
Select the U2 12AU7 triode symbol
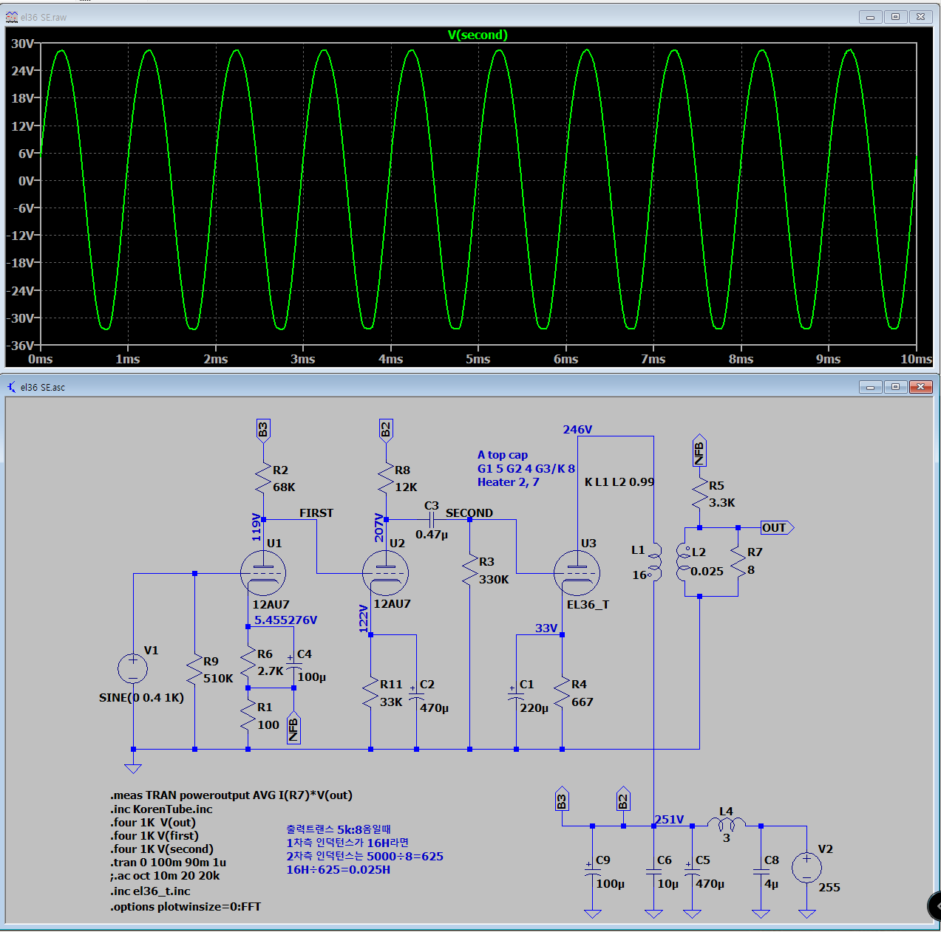click(386, 573)
